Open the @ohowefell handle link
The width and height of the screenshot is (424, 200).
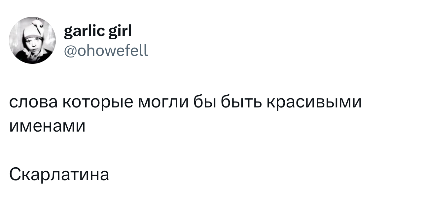click(106, 51)
